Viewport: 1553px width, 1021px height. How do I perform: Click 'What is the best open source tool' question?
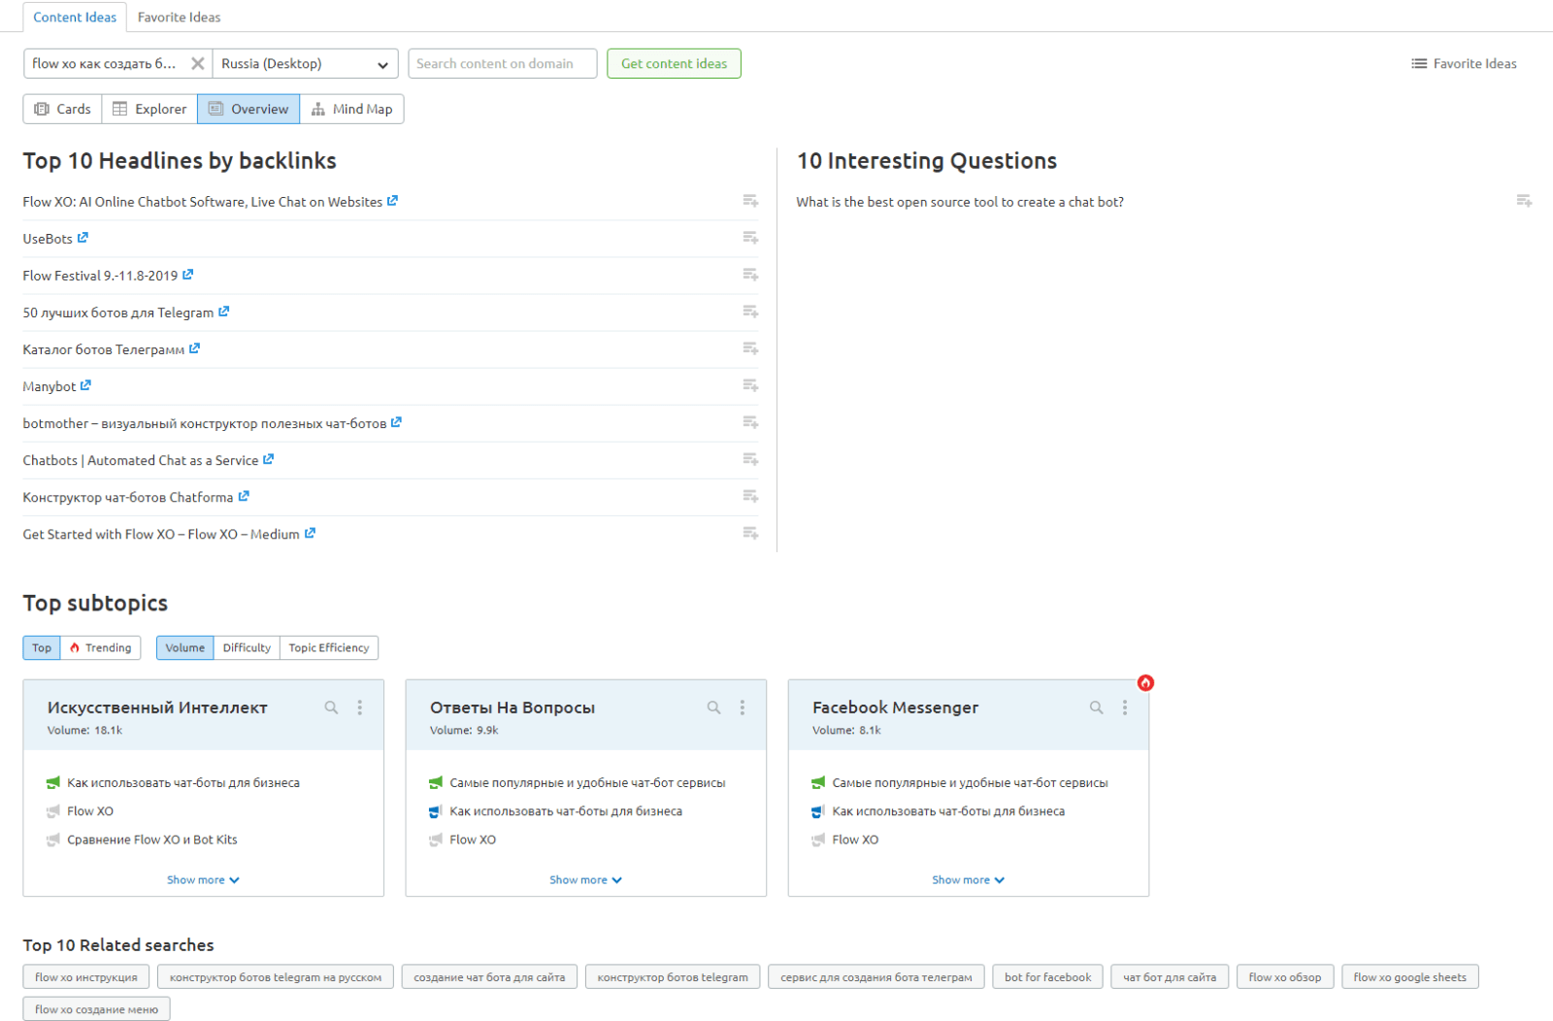point(960,202)
